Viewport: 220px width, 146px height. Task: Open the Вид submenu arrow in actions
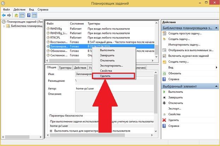216,68
